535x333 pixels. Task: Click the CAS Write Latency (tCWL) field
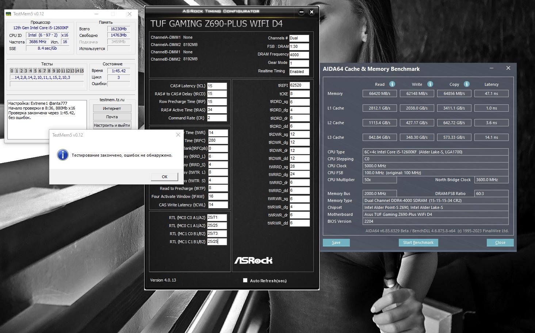pos(218,205)
